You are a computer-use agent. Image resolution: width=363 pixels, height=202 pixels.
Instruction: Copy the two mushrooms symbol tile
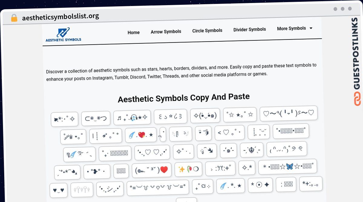pyautogui.click(x=82, y=190)
